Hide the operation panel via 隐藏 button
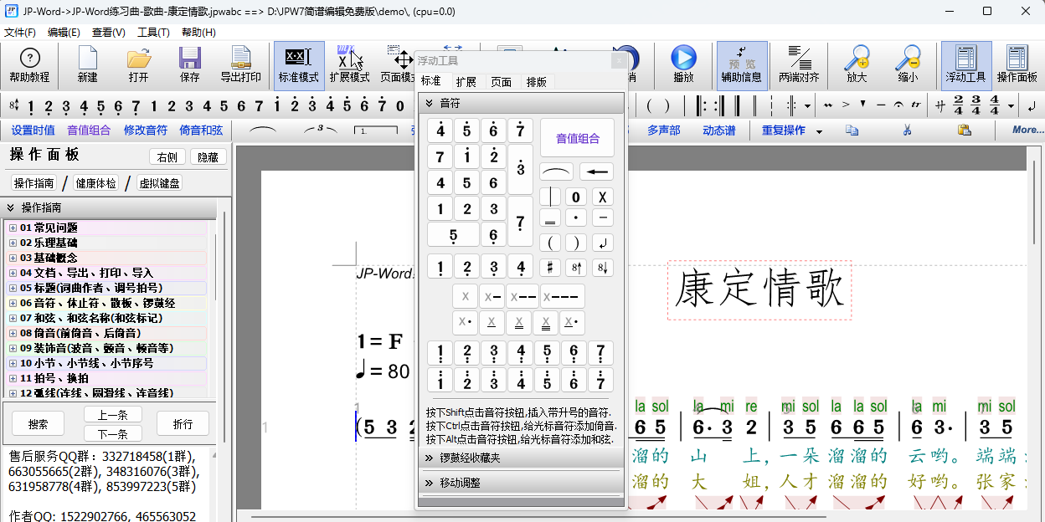 click(x=208, y=156)
